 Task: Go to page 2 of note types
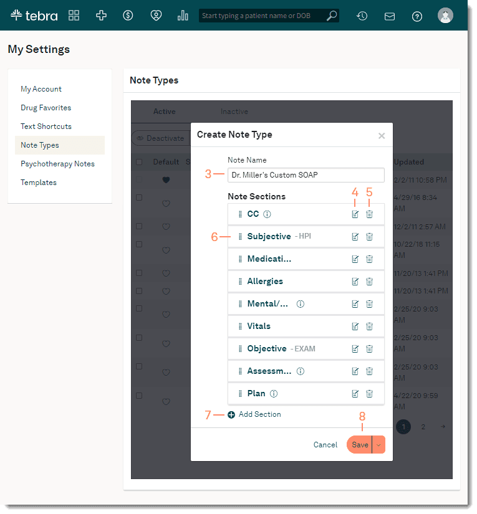(423, 427)
